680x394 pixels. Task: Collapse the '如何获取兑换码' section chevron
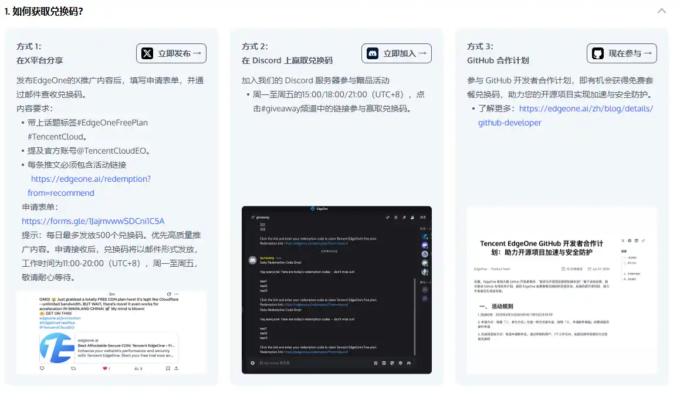click(662, 11)
